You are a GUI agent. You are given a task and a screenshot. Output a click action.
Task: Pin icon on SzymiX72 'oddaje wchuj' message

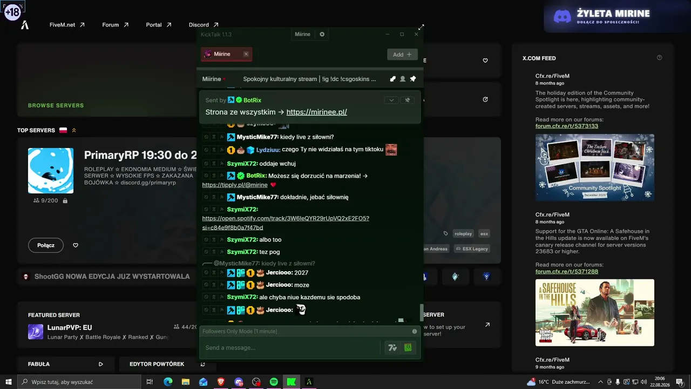coord(221,164)
